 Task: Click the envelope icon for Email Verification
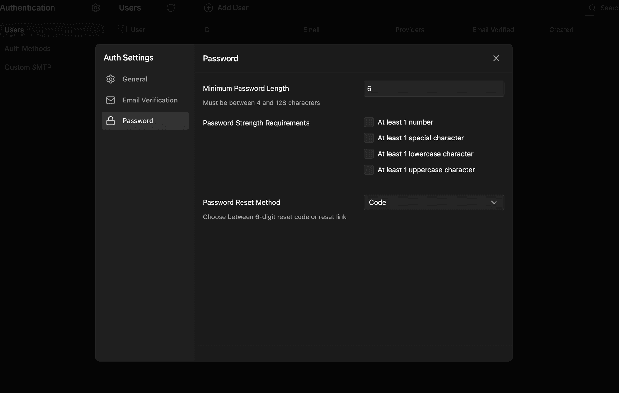point(111,100)
